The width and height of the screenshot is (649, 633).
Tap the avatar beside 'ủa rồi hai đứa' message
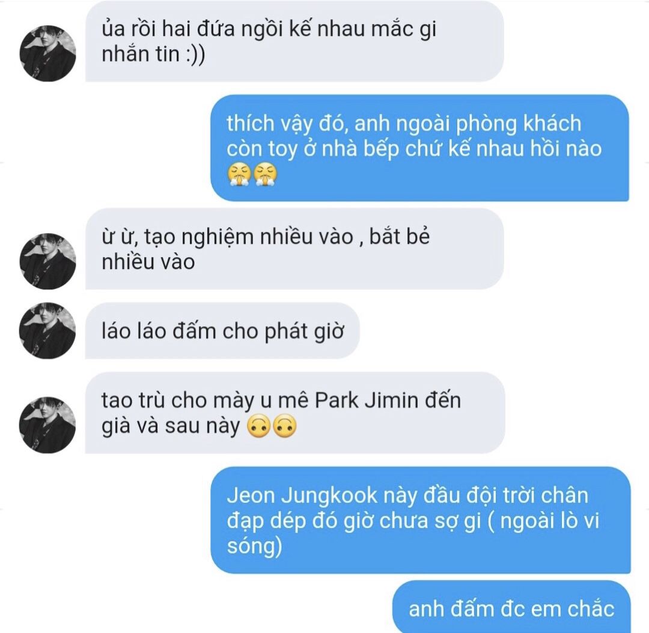click(47, 53)
